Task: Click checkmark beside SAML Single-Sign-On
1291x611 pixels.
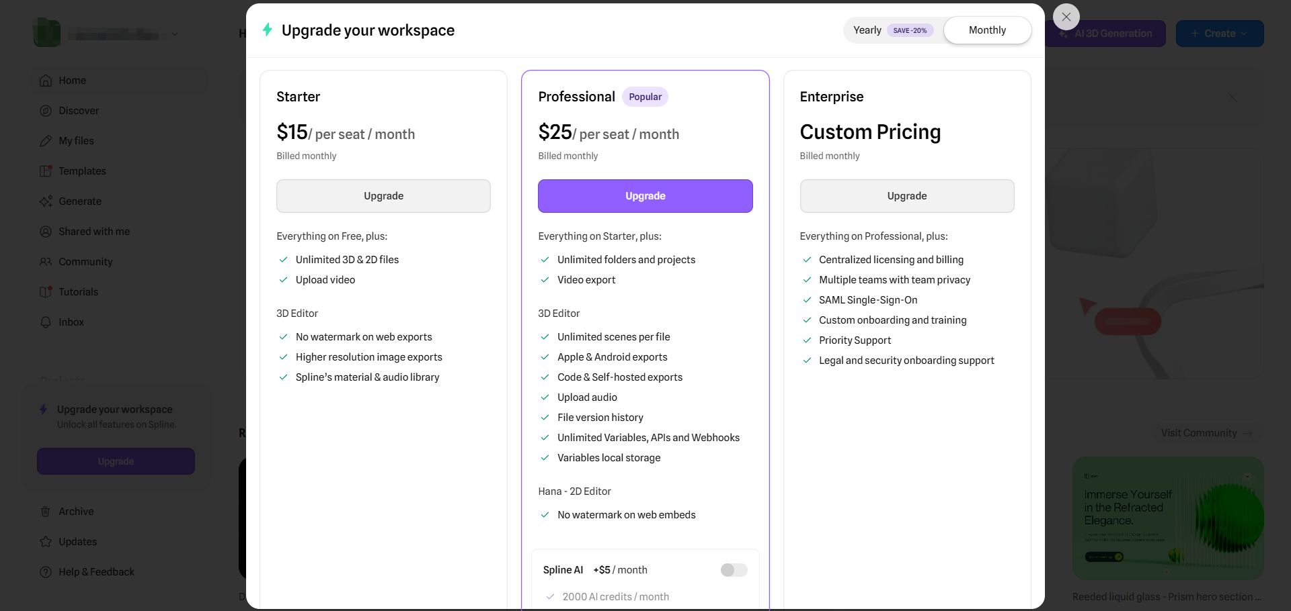Action: (x=807, y=300)
